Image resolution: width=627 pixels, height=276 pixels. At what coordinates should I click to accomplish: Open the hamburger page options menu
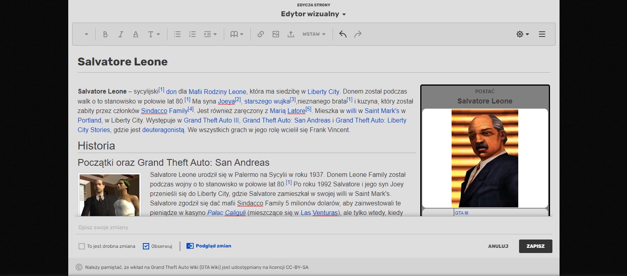coord(542,34)
